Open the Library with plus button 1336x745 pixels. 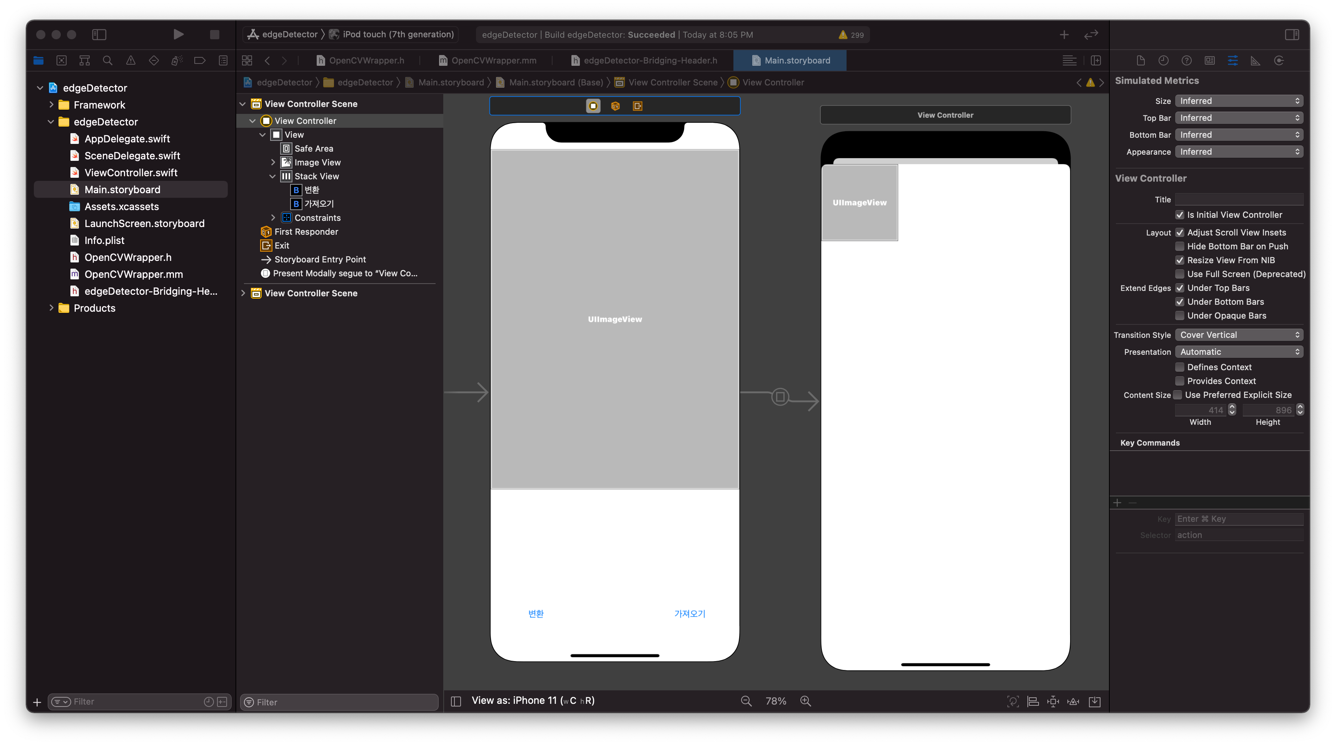point(1064,34)
